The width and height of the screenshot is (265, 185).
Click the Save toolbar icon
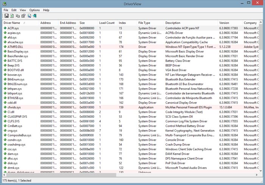click(6, 16)
